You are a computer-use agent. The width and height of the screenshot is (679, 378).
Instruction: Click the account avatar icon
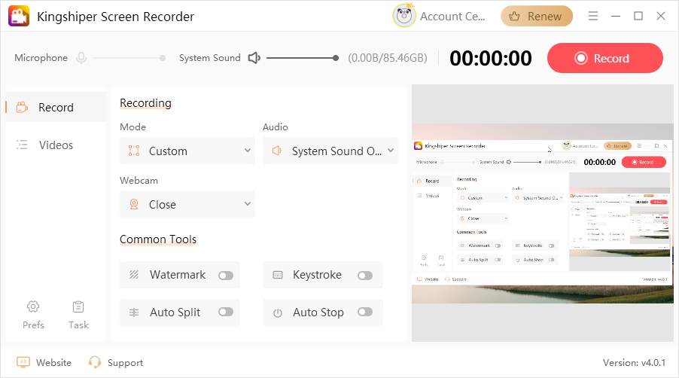point(404,16)
